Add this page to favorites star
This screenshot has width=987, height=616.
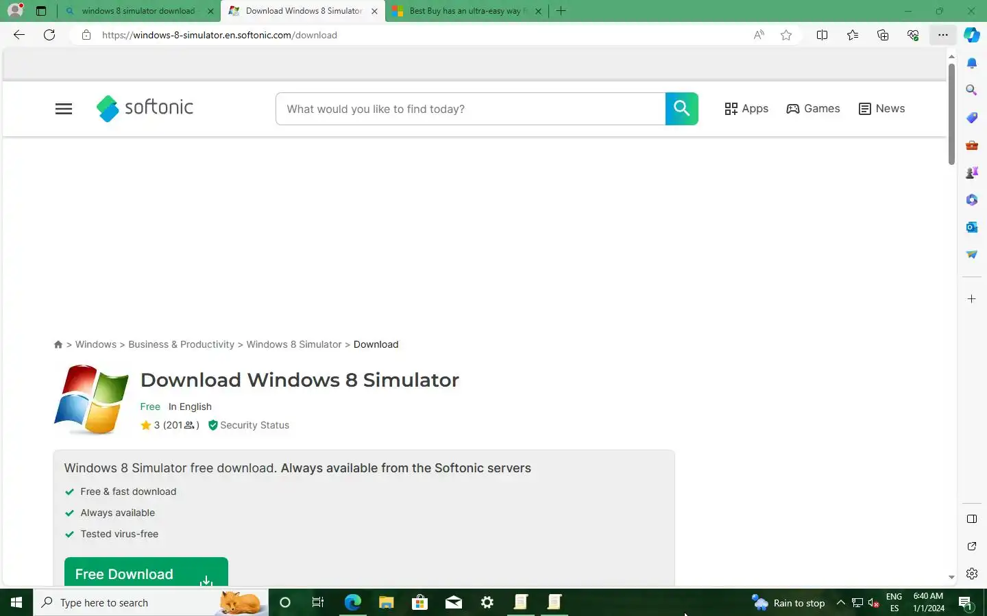(x=786, y=35)
